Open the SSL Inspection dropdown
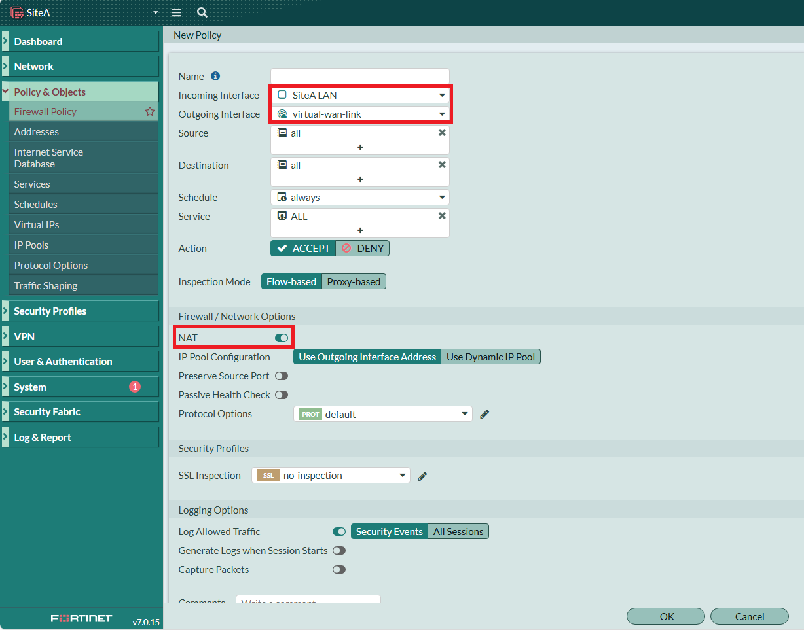The image size is (804, 630). click(331, 476)
